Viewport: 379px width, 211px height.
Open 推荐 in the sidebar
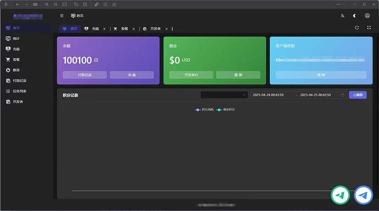(x=27, y=70)
